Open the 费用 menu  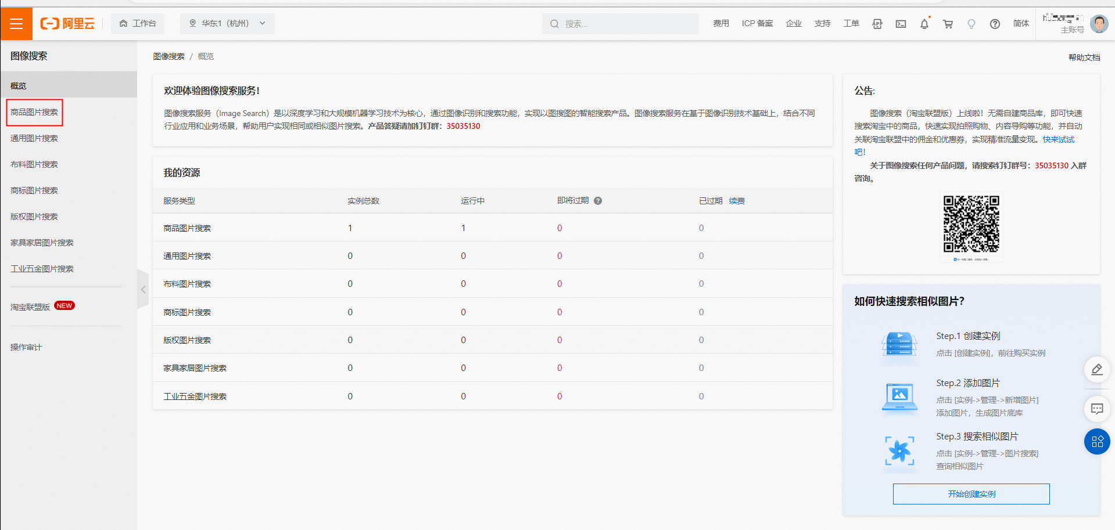click(x=721, y=24)
